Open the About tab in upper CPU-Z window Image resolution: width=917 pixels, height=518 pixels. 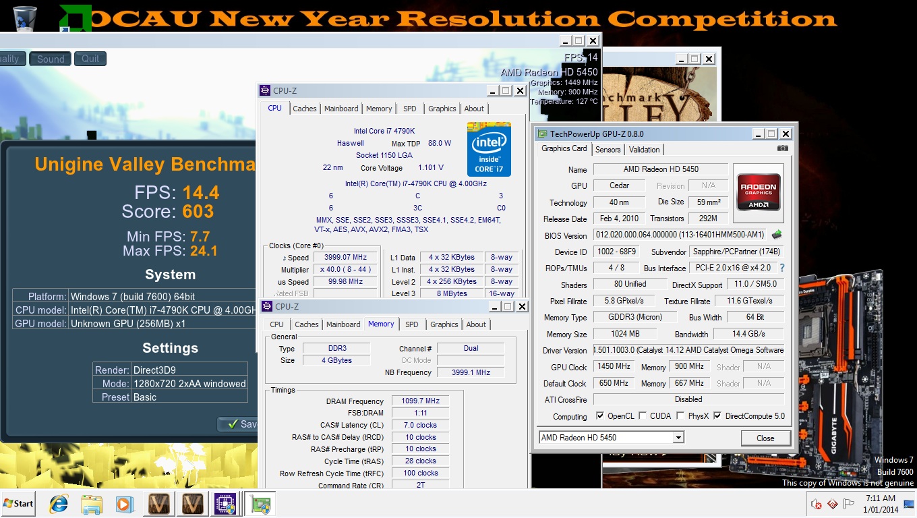pyautogui.click(x=474, y=109)
